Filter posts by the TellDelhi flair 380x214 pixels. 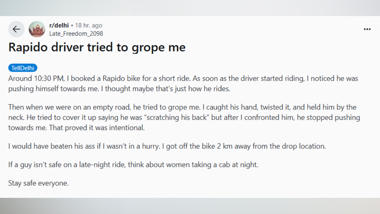[23, 68]
